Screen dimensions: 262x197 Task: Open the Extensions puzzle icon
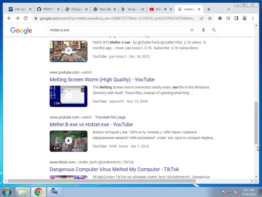click(x=220, y=18)
